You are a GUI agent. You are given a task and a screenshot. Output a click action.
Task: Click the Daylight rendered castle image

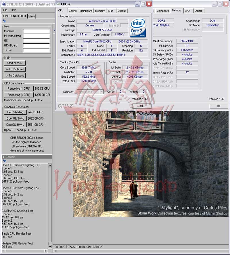coord(150,164)
